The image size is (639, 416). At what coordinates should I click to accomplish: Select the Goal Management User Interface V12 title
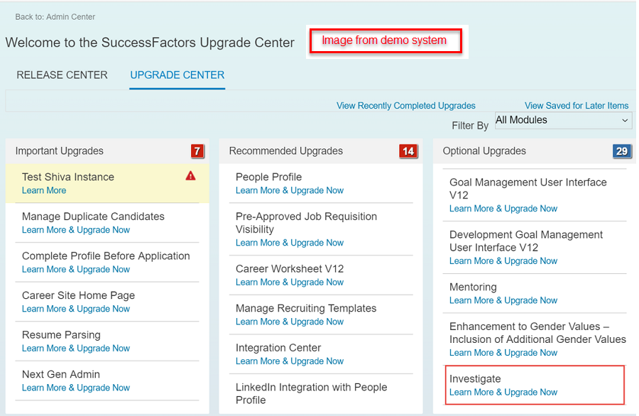tap(528, 189)
